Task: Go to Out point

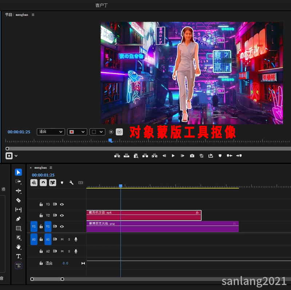Action: [x=239, y=156]
